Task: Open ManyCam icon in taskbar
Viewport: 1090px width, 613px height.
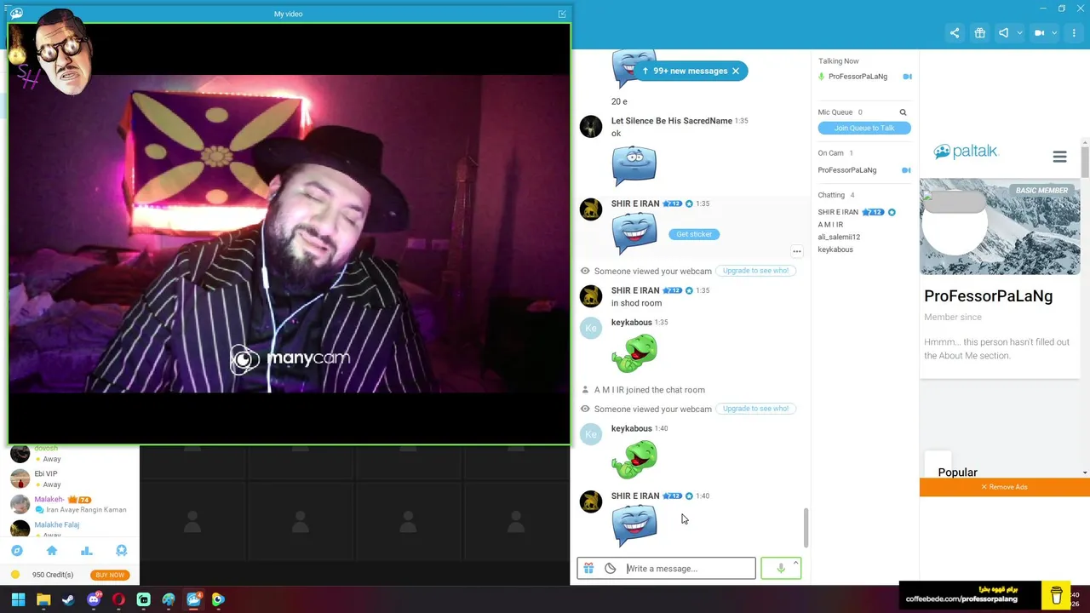Action: 218,599
